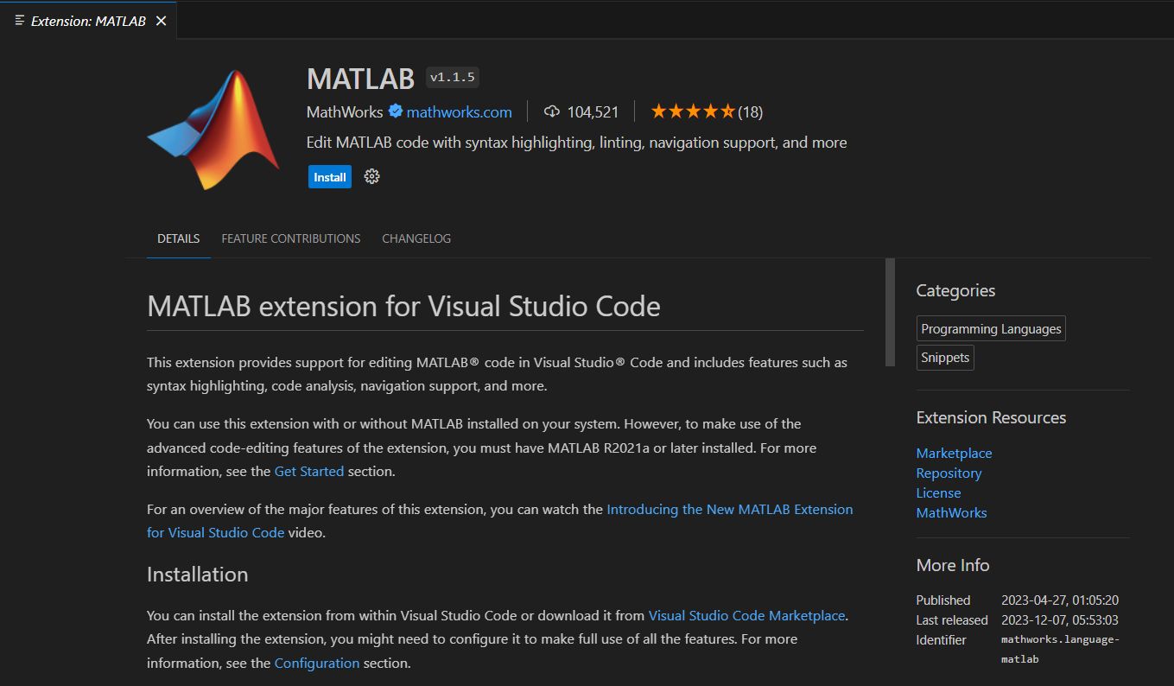Click the identifier mathworks.language-matlab
1174x686 pixels.
[x=1060, y=650]
